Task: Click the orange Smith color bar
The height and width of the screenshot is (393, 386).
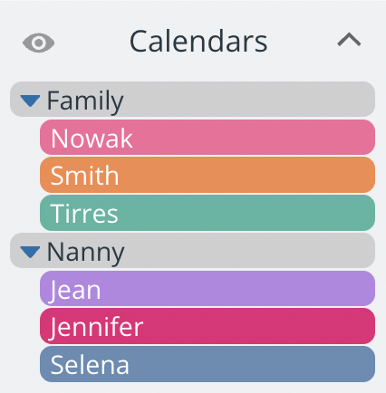Action: tap(207, 175)
